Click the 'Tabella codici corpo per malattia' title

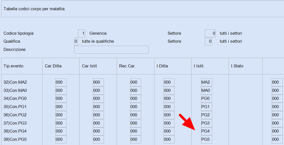(34, 9)
